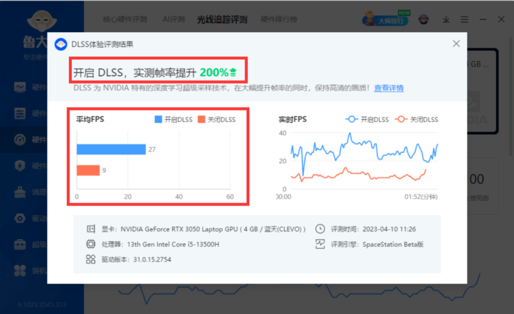Open the hamburger menu icon
Screen dimensions: 514x314
[x=464, y=20]
